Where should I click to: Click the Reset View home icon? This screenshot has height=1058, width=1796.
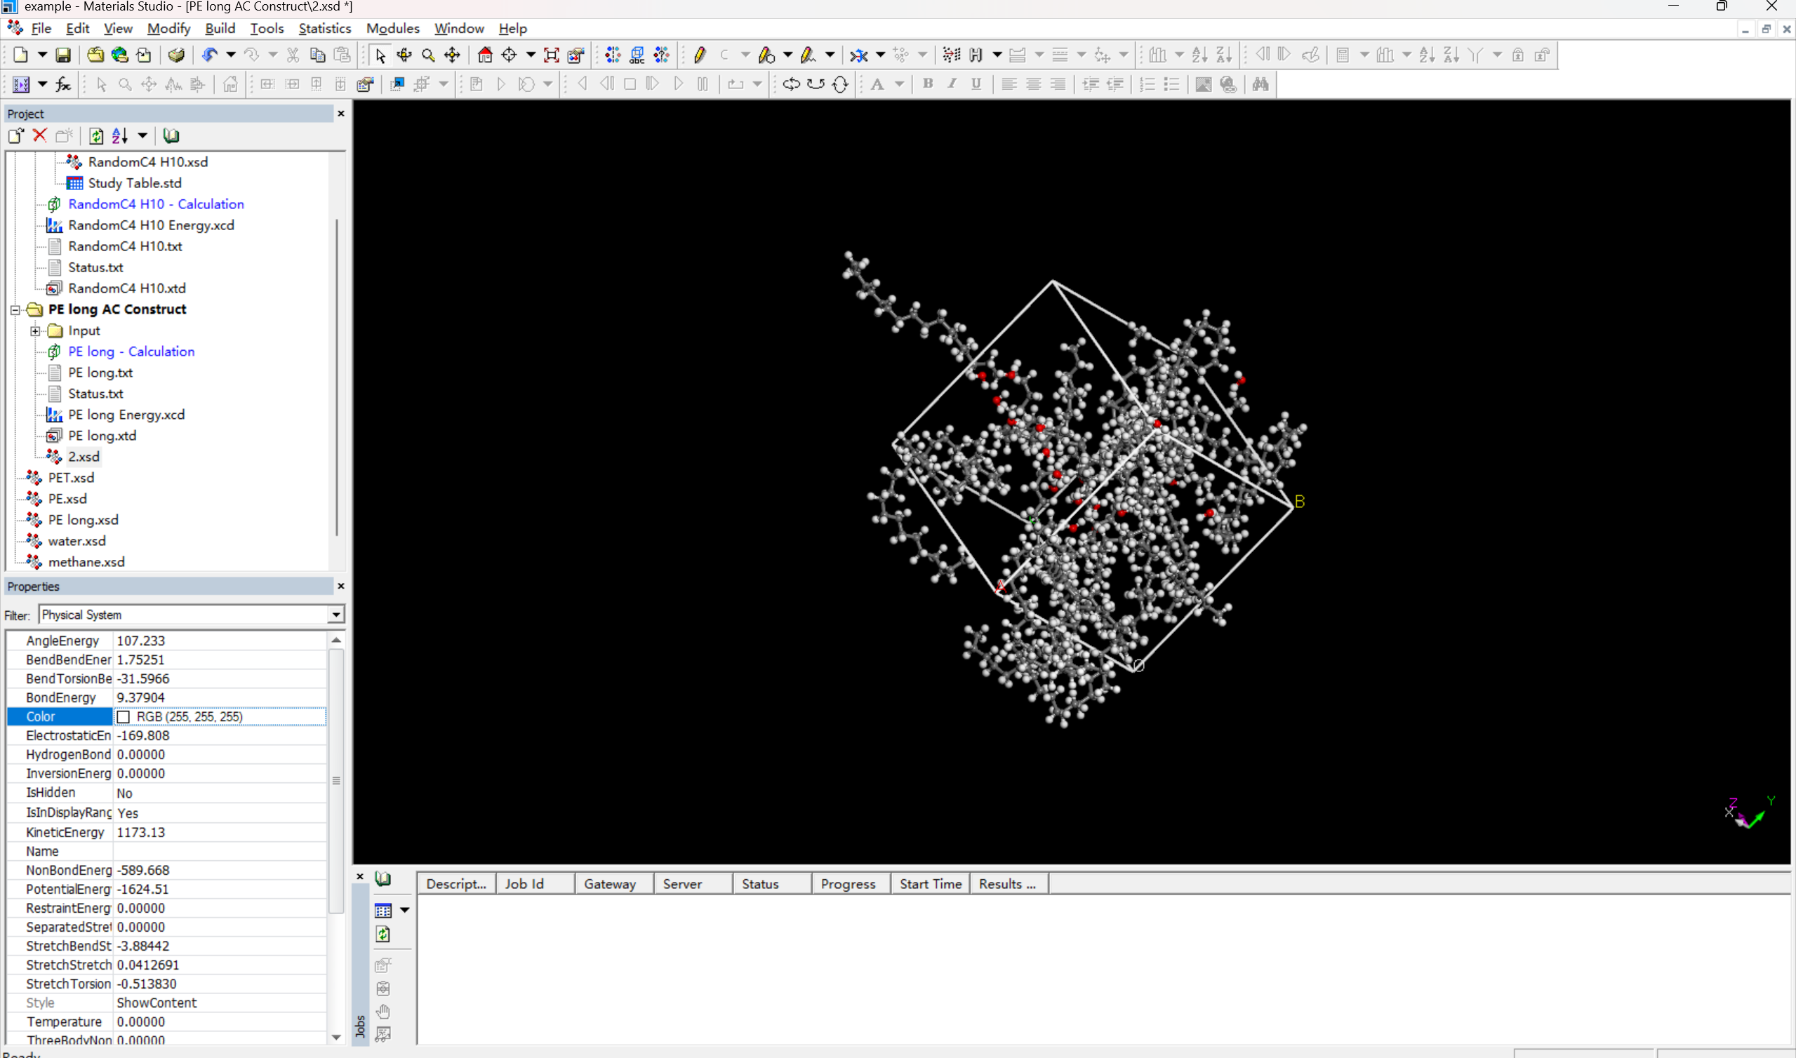click(x=485, y=55)
